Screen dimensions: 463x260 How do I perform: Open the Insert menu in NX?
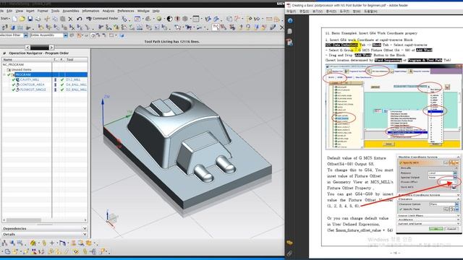pos(30,11)
